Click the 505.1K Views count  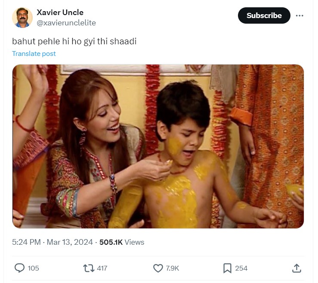(122, 242)
